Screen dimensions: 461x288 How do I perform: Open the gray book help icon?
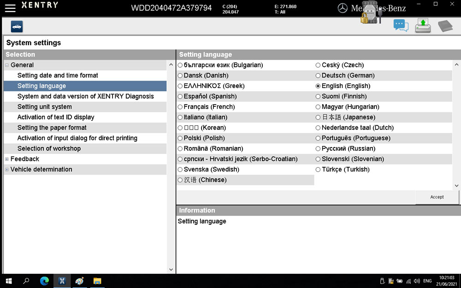(x=445, y=26)
